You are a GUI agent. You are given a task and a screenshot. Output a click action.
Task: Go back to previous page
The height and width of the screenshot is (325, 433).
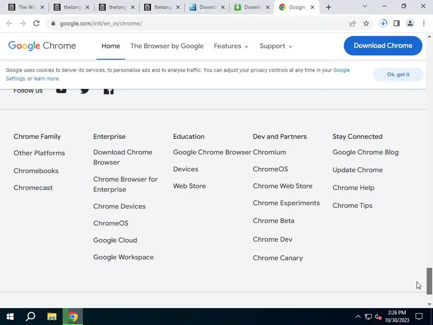tap(9, 24)
